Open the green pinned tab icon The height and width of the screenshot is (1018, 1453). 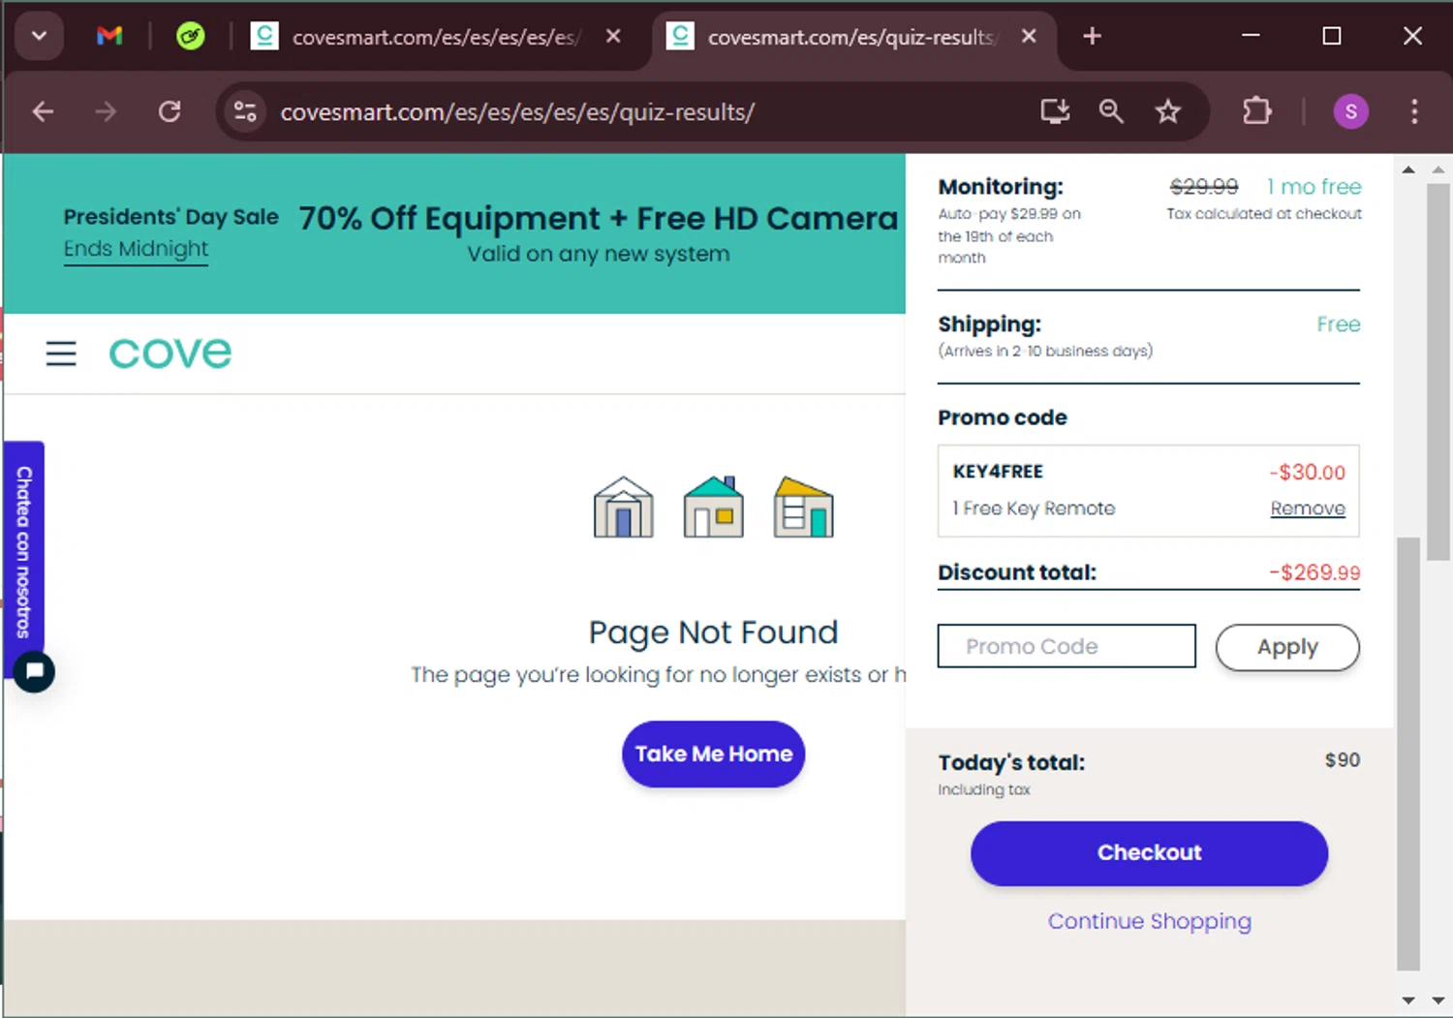pyautogui.click(x=191, y=37)
